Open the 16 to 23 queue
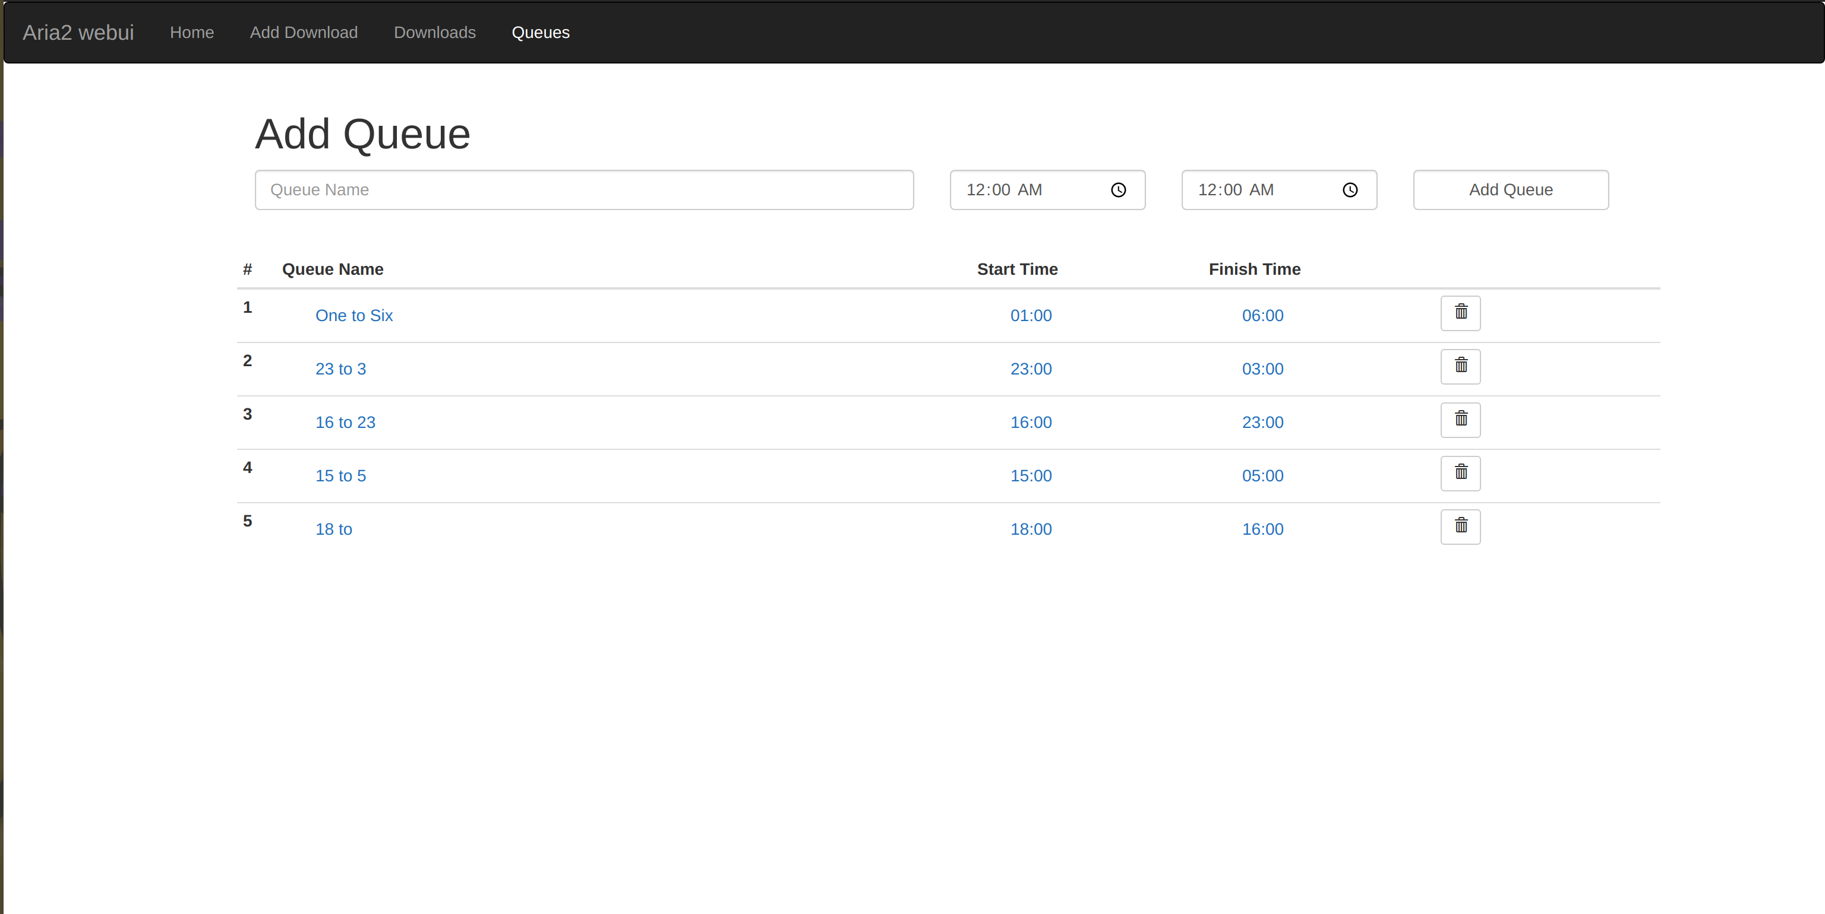 [345, 422]
